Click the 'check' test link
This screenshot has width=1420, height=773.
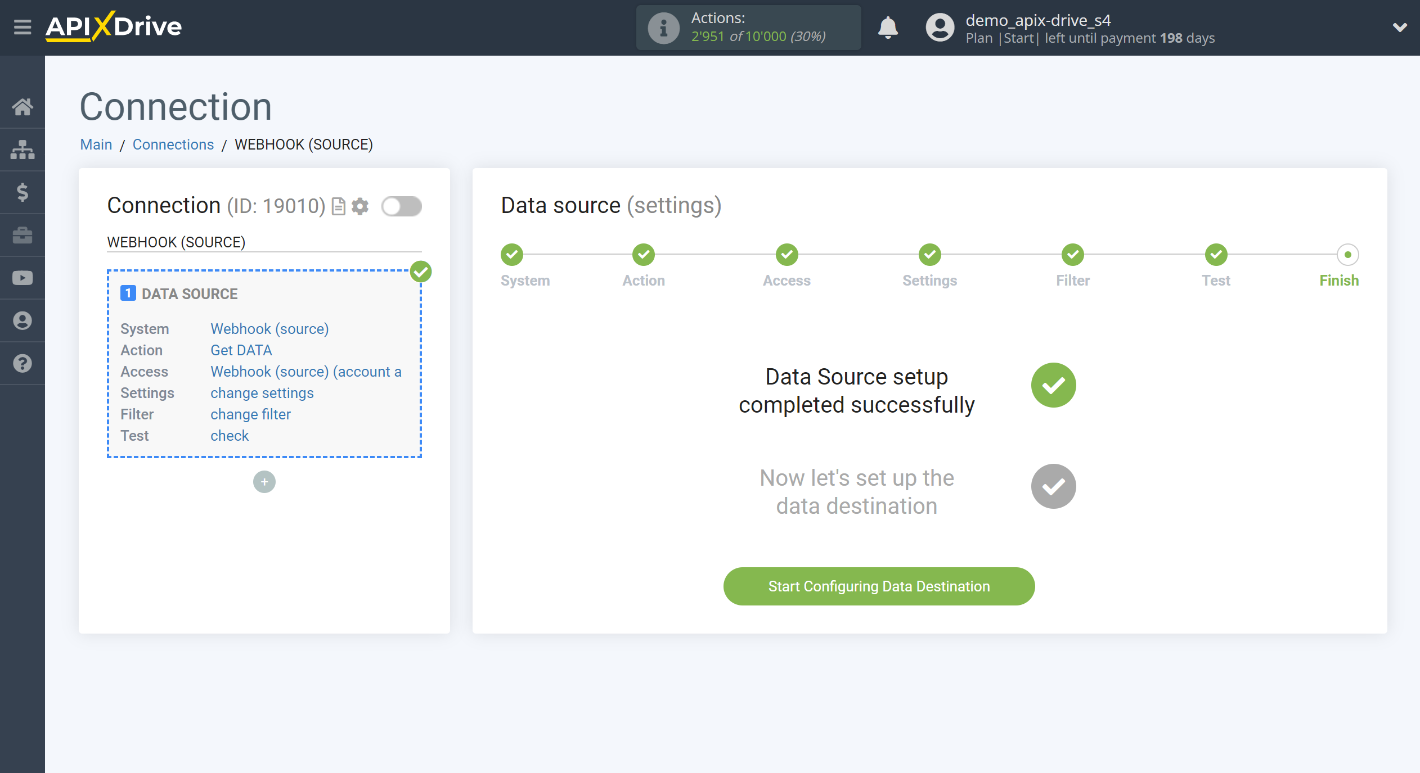point(228,436)
